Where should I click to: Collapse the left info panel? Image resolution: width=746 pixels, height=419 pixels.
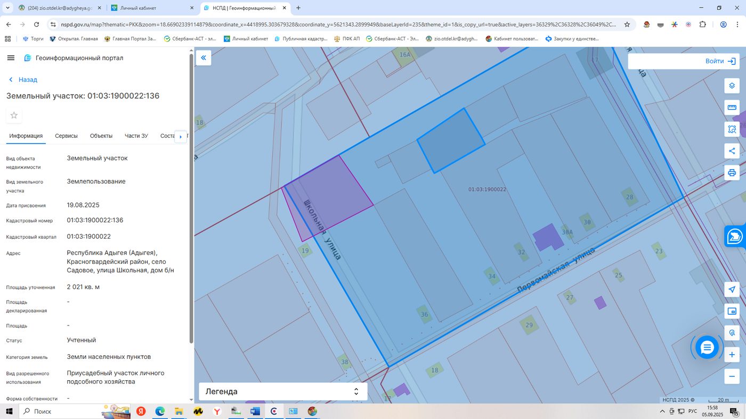click(204, 57)
